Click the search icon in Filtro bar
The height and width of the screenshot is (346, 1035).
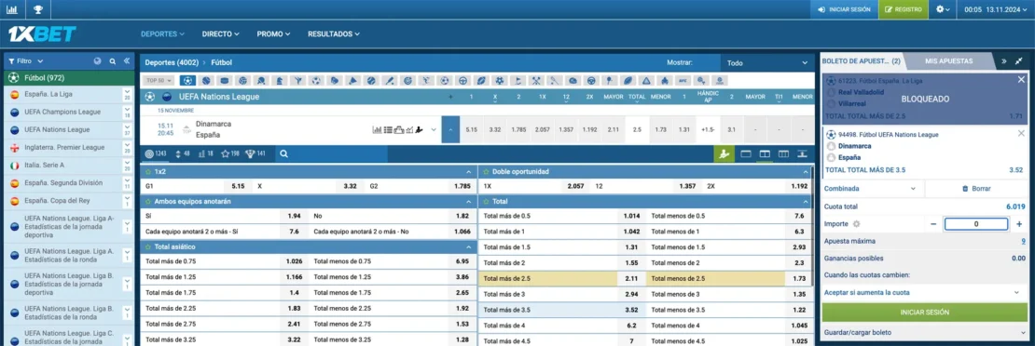[112, 60]
